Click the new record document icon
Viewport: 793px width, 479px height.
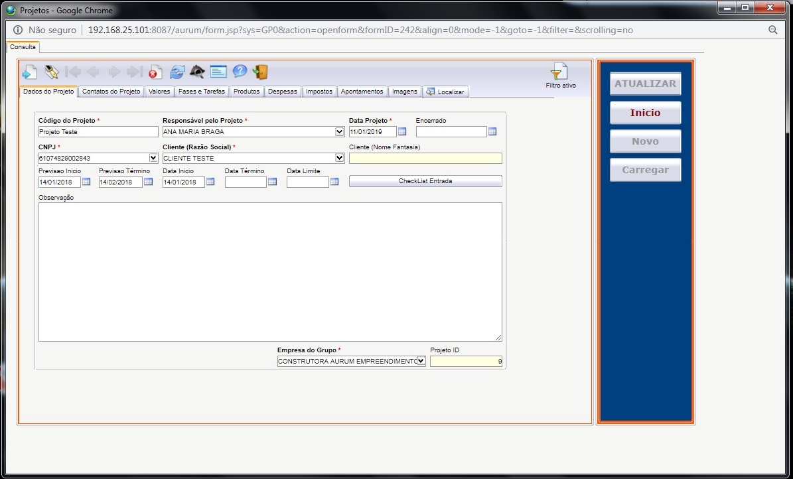[30, 72]
